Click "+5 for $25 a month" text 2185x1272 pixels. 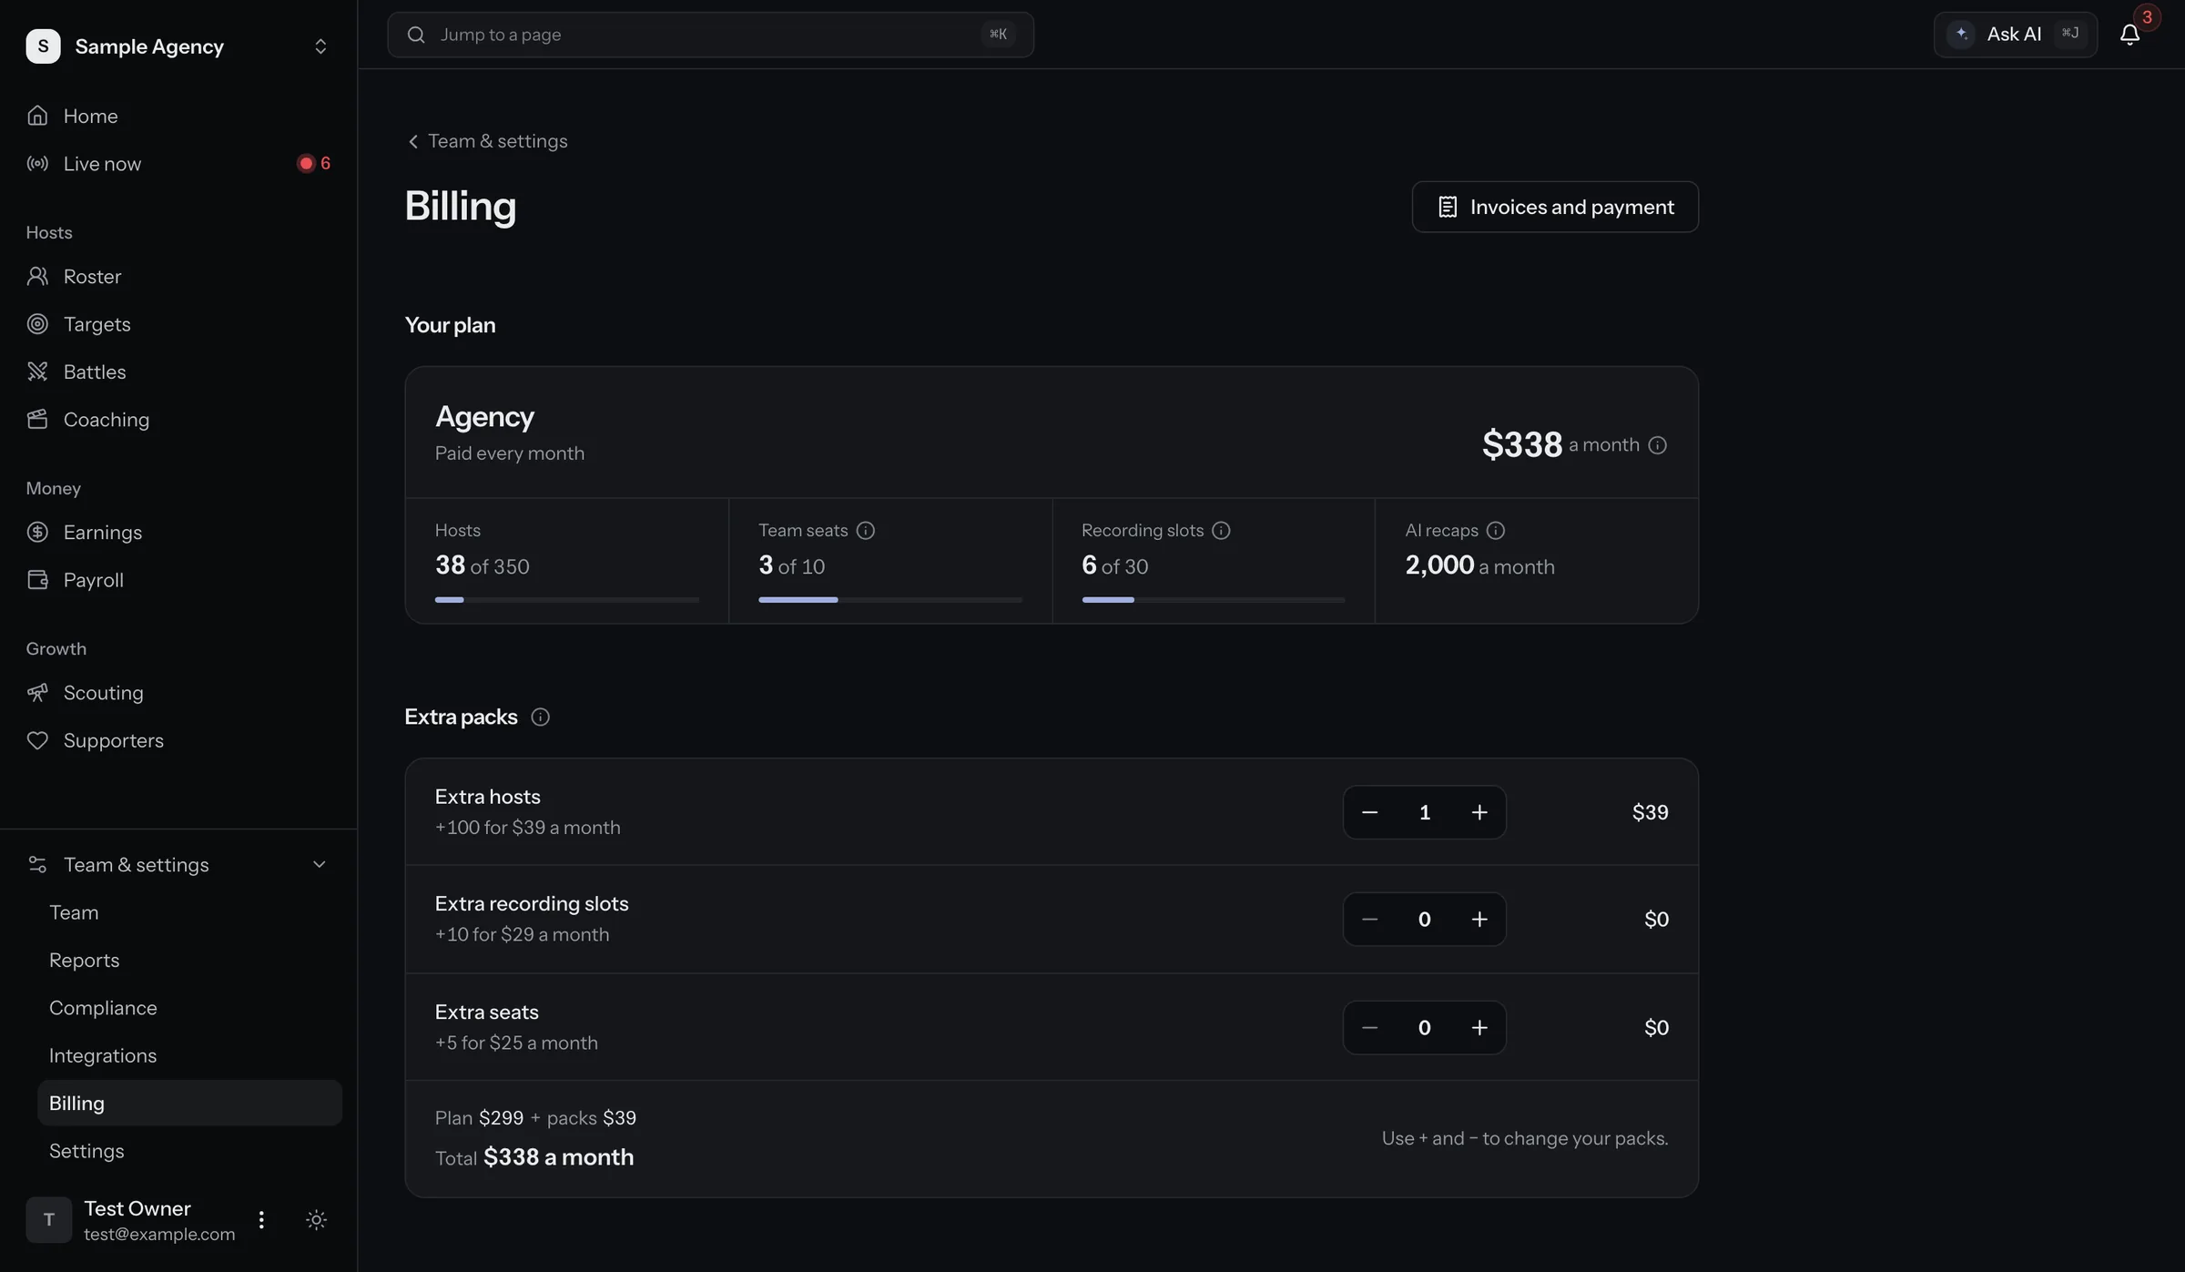(x=516, y=1043)
